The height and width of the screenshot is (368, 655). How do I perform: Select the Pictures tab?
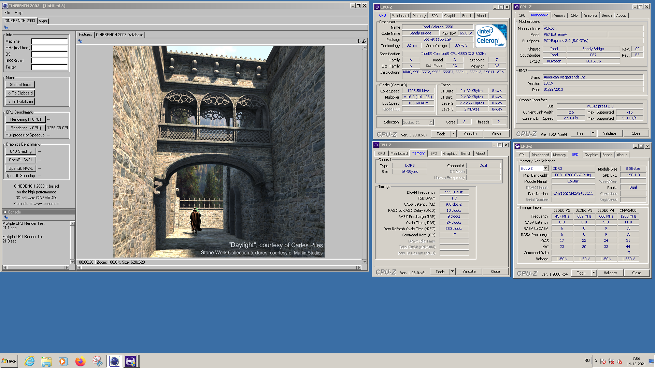(x=85, y=34)
